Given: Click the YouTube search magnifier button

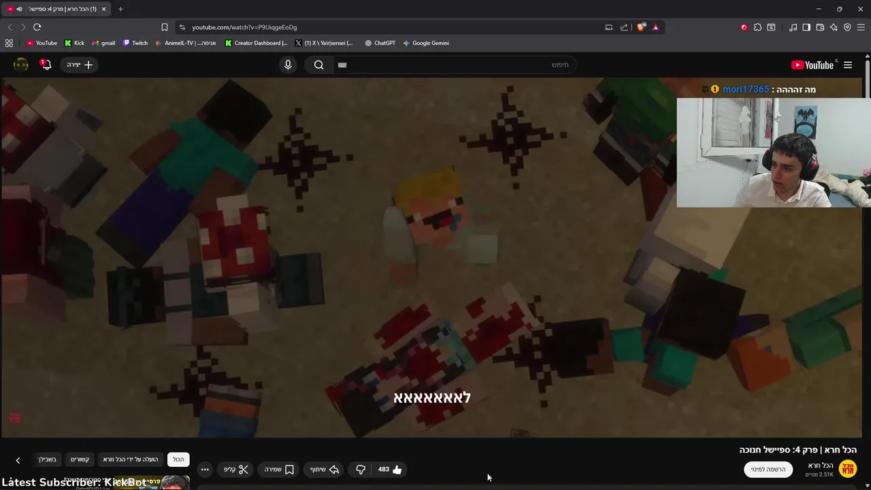Looking at the screenshot, I should [x=318, y=65].
